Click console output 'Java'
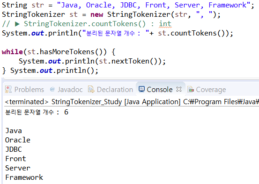Screen dimensions: 259x184 [14, 131]
